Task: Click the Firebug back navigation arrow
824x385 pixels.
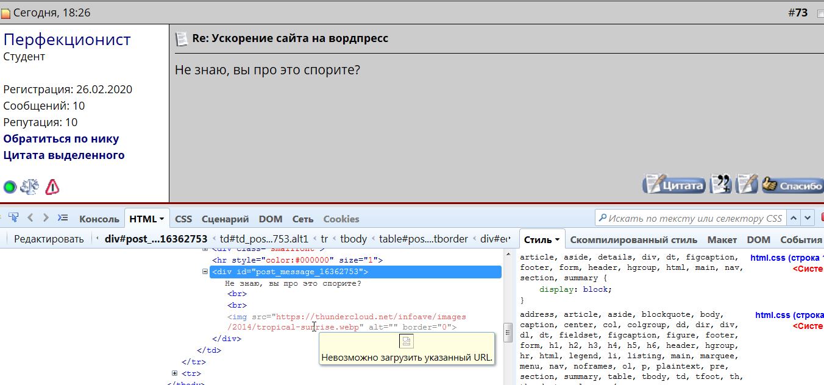Action: 30,217
